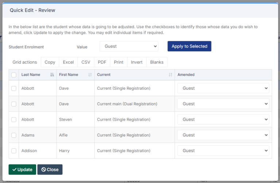Click First Name column sort arrows
Screen dimensions: 280x183
[x=90, y=75]
